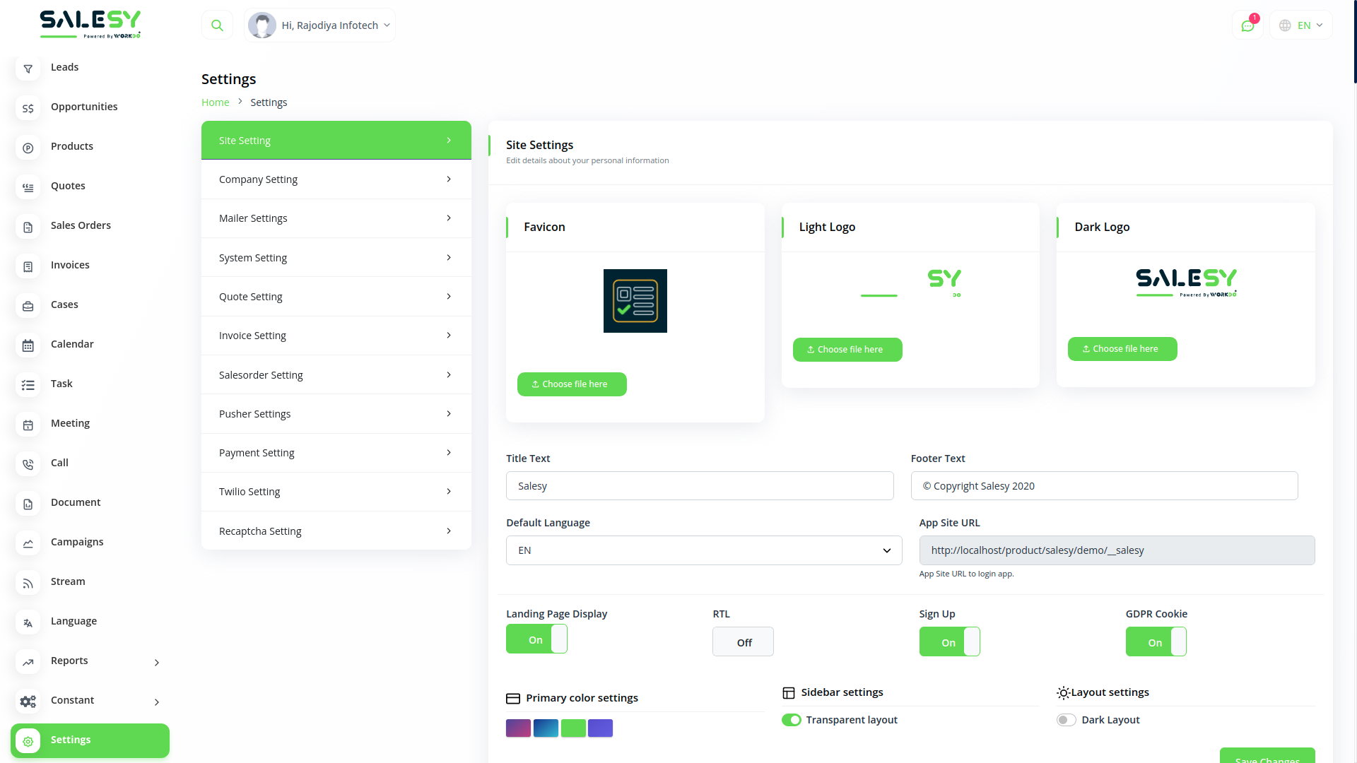The width and height of the screenshot is (1357, 763).
Task: Click into the Title Text field
Action: pyautogui.click(x=699, y=486)
